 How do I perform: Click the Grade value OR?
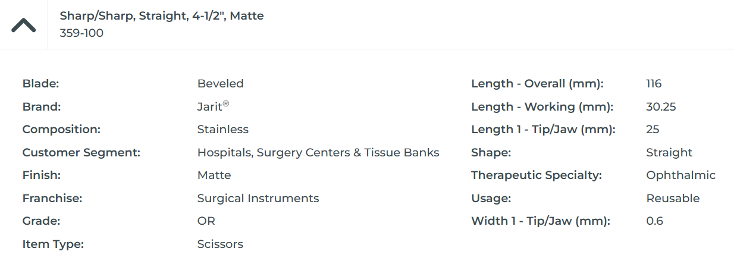(x=206, y=221)
